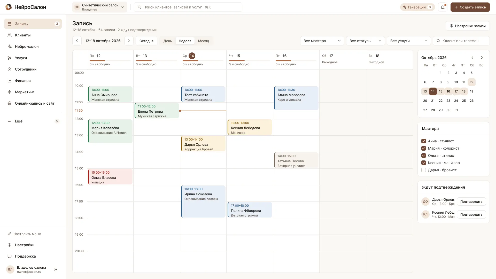Click the Клиент или телефон filter field

(461, 41)
